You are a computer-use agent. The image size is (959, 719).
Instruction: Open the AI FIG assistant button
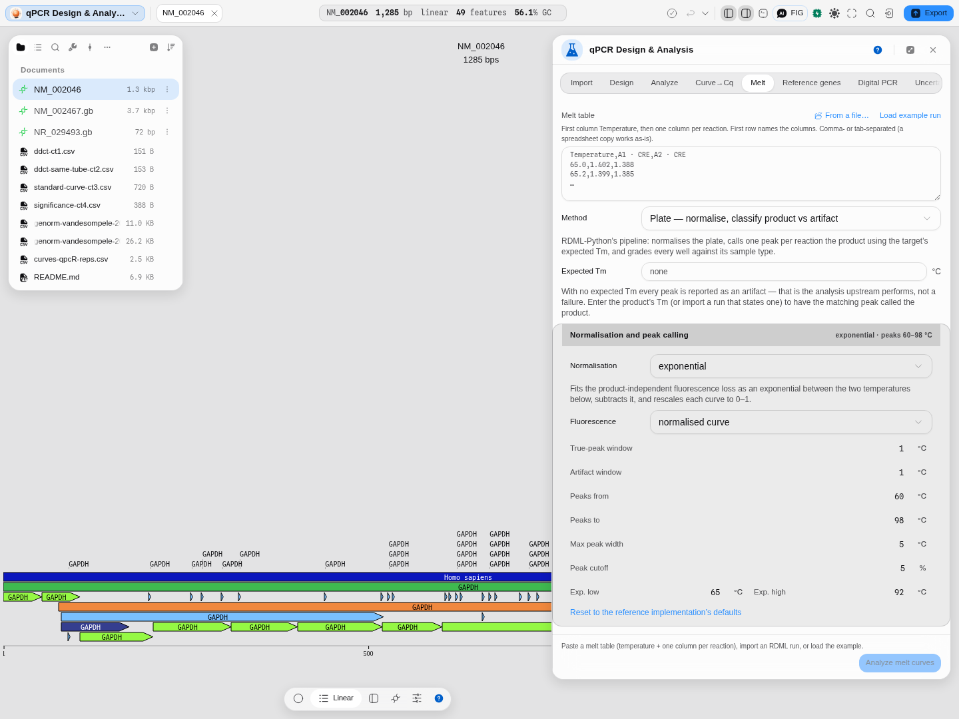coord(791,13)
